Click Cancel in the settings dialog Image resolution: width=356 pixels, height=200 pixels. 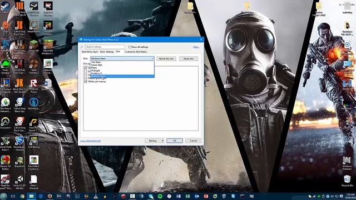193,141
